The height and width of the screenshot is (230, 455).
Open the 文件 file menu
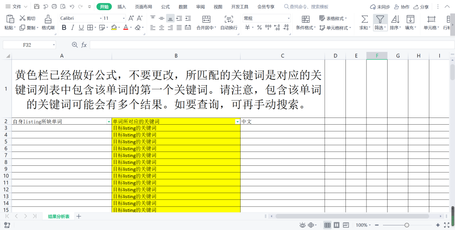pos(16,7)
